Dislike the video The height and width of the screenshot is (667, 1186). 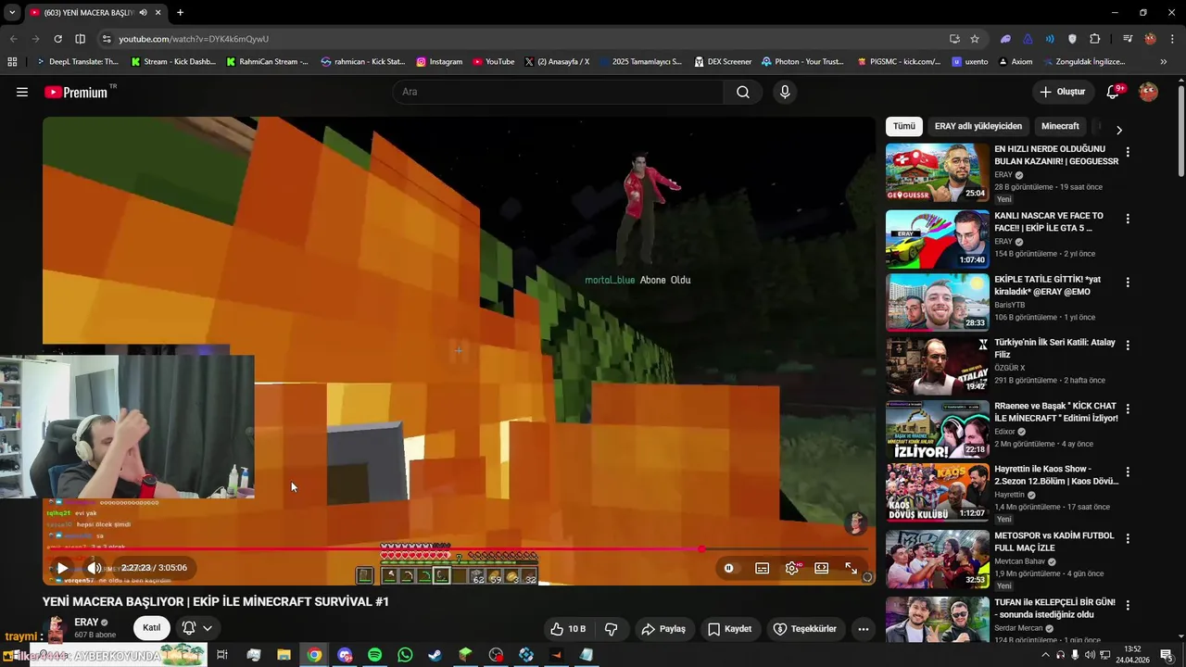pyautogui.click(x=611, y=629)
